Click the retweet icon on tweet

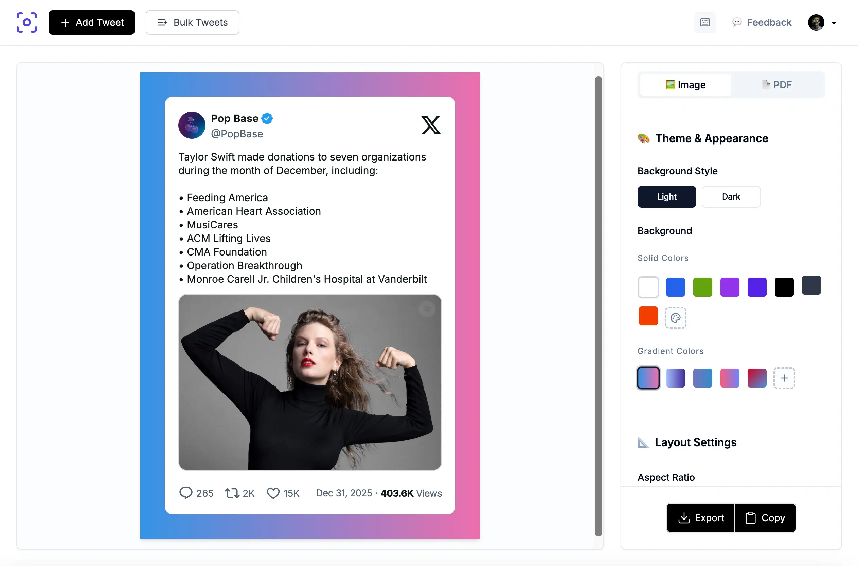232,493
